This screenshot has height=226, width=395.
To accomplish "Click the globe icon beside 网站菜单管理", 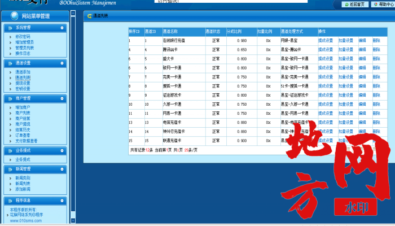I will [x=14, y=16].
